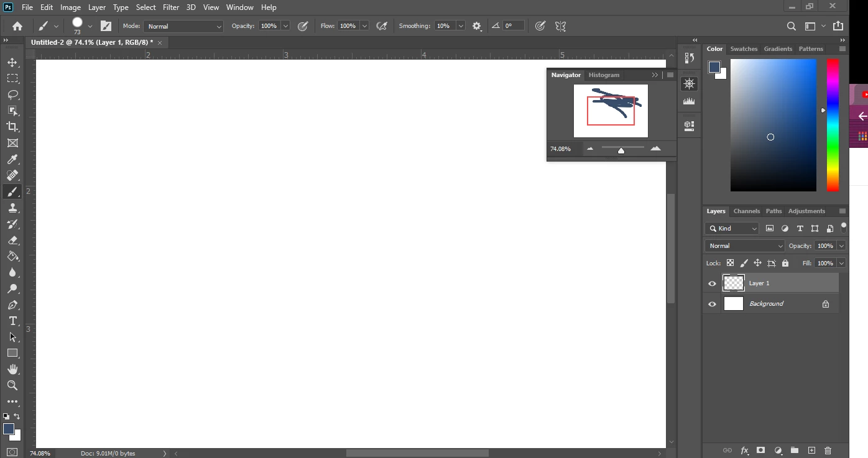Switch to the Histogram tab
The width and height of the screenshot is (868, 458).
click(x=604, y=75)
